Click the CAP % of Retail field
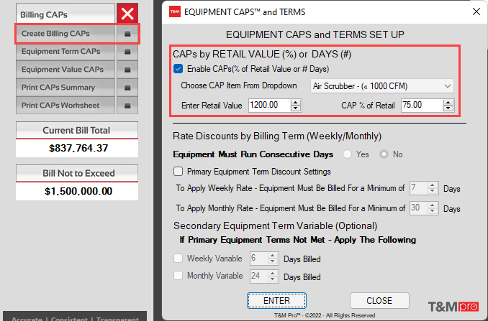The height and width of the screenshot is (321, 488). tap(422, 106)
